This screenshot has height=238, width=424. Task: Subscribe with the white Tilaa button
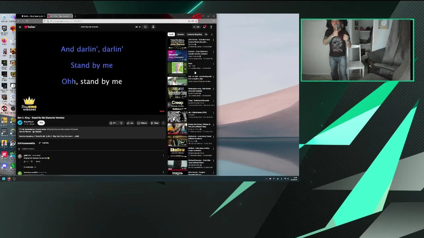coord(41,123)
